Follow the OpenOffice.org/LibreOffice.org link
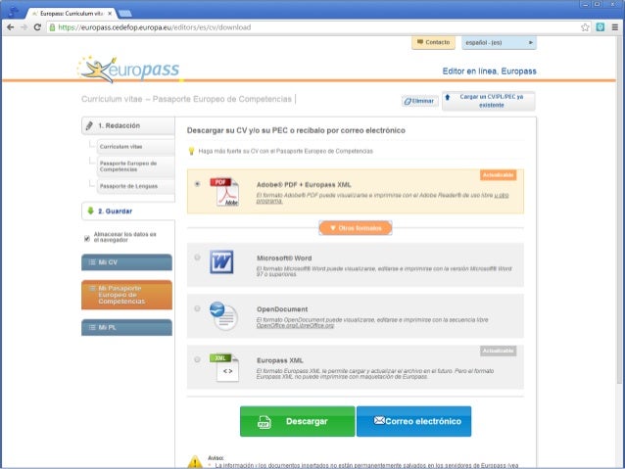Image resolution: width=625 pixels, height=469 pixels. [295, 325]
